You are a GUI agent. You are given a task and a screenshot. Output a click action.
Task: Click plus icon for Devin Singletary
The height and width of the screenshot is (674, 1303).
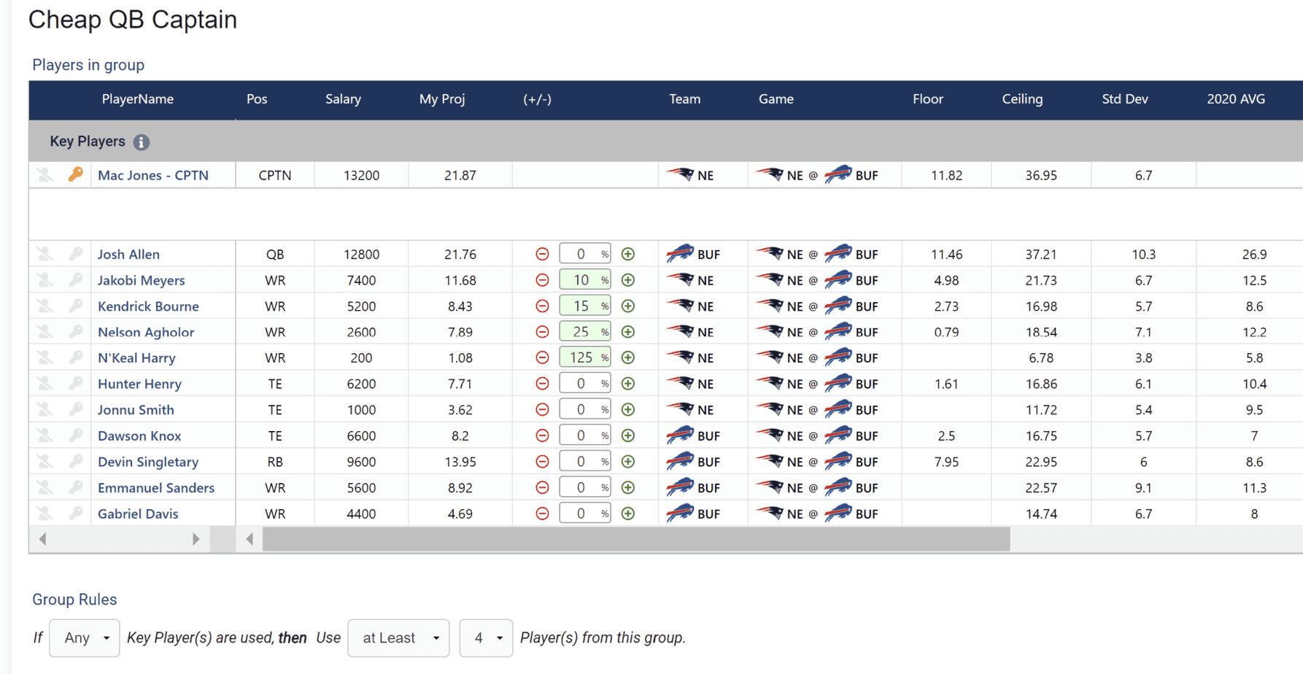coord(627,462)
